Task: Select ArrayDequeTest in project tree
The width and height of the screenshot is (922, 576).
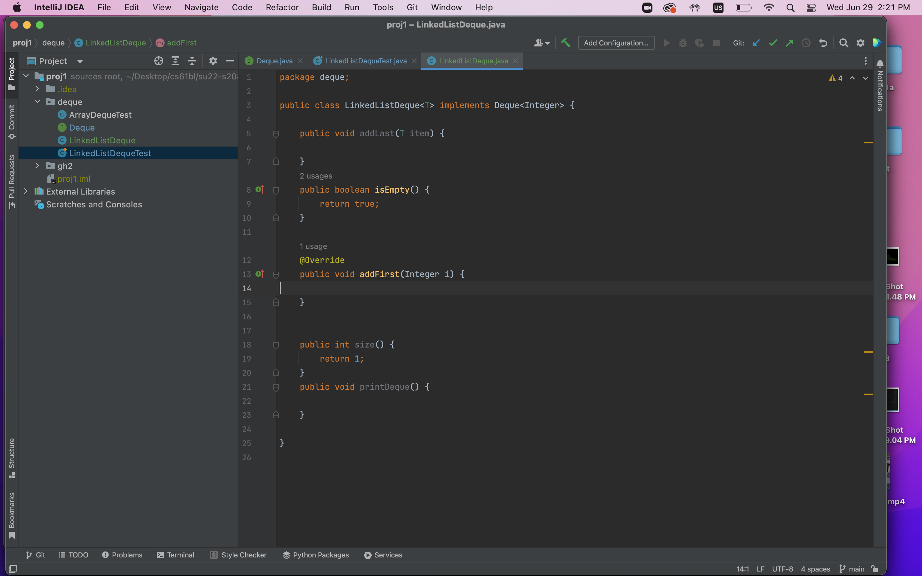Action: point(100,115)
